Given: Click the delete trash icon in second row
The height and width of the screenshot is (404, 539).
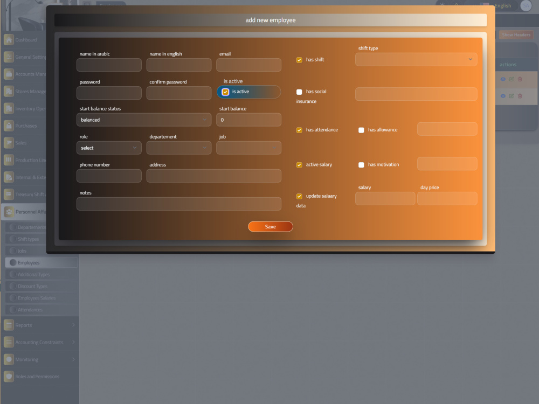Looking at the screenshot, I should 520,96.
